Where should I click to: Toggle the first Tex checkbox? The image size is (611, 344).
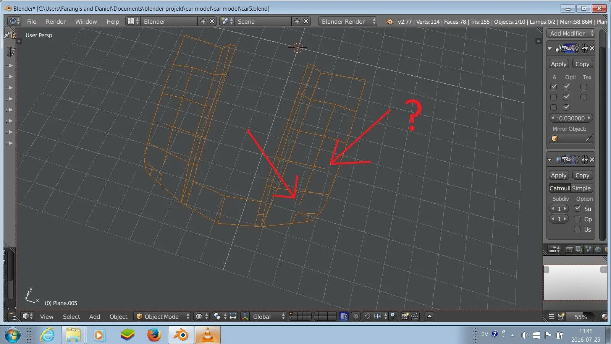point(584,87)
